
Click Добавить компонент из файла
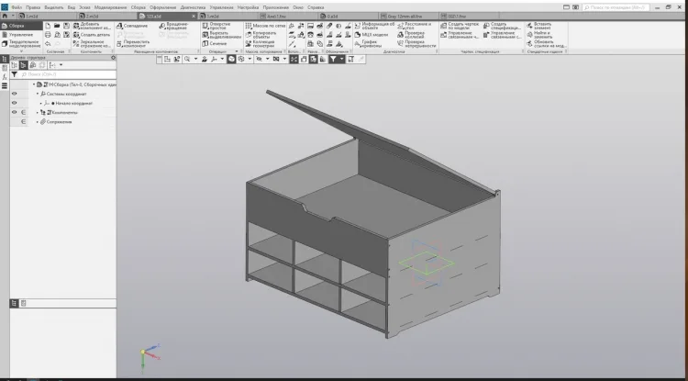92,26
